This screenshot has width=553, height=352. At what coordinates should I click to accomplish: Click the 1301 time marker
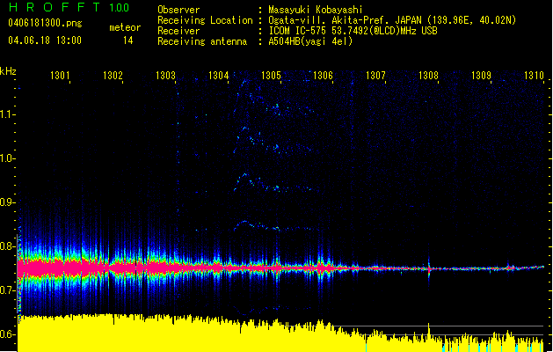60,75
